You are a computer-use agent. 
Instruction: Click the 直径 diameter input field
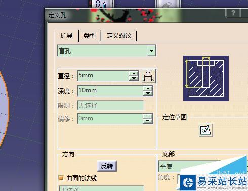103,75
